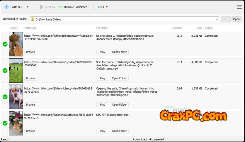Click the Open folder button

237,19
